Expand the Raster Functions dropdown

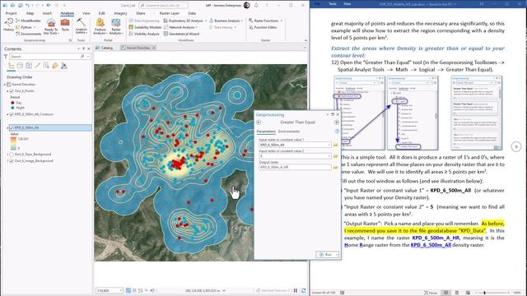(281, 21)
